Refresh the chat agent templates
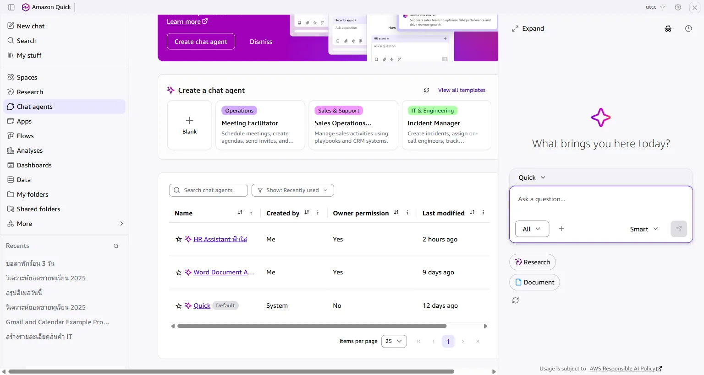Image resolution: width=704 pixels, height=375 pixels. point(427,90)
